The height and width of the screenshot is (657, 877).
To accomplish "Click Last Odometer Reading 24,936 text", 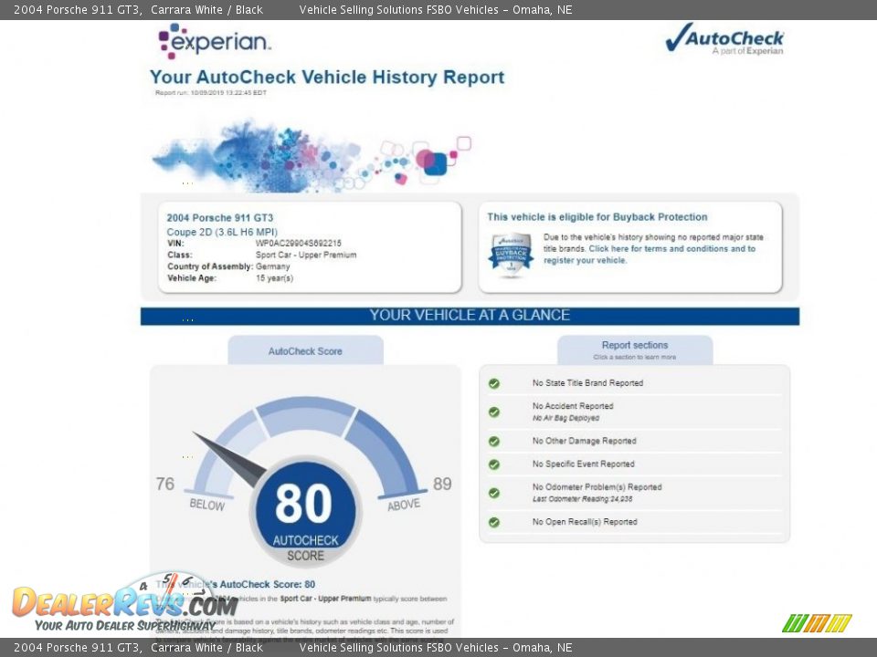I will [582, 499].
